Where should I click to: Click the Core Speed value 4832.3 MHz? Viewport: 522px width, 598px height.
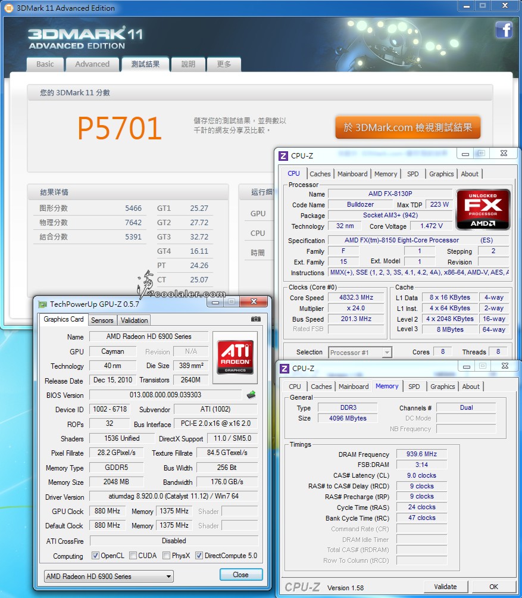357,297
